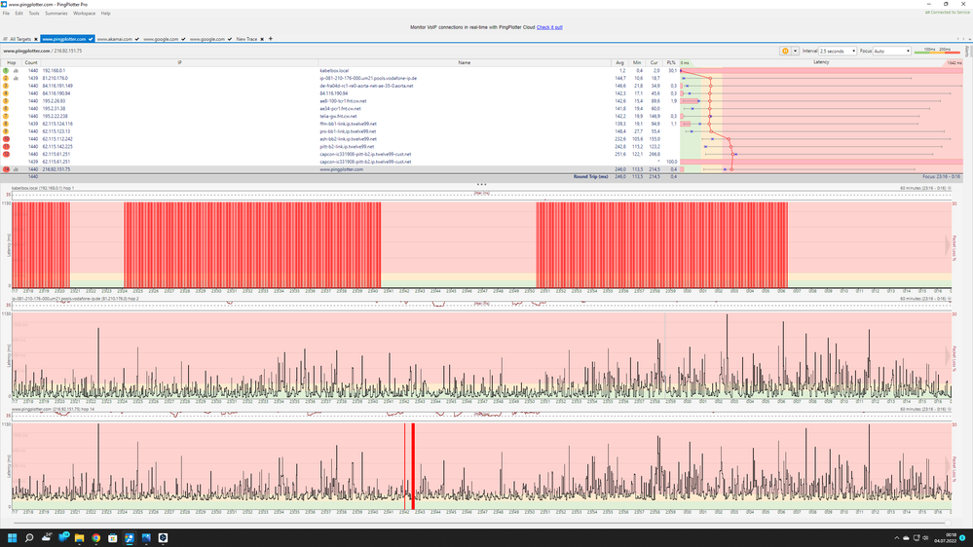Image resolution: width=973 pixels, height=547 pixels.
Task: Open Google Chrome from the taskbar
Action: (96, 537)
